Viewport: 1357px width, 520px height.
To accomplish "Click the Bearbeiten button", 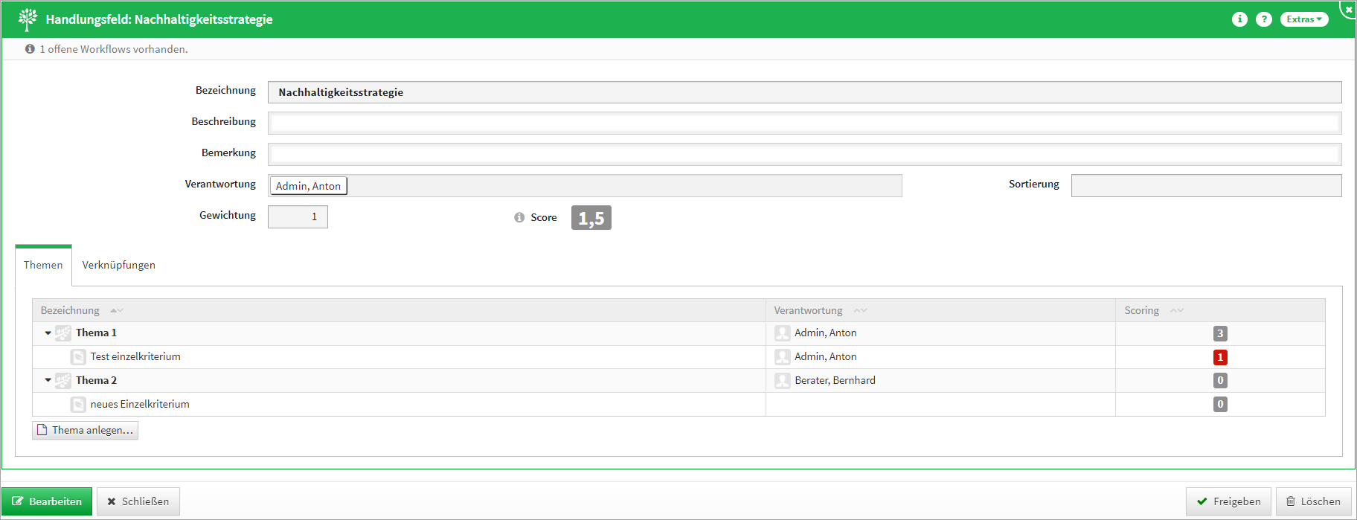I will [47, 501].
